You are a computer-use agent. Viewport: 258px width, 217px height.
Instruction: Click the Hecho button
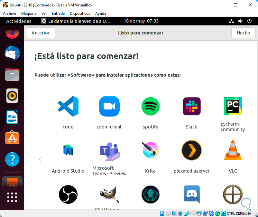[x=243, y=33]
